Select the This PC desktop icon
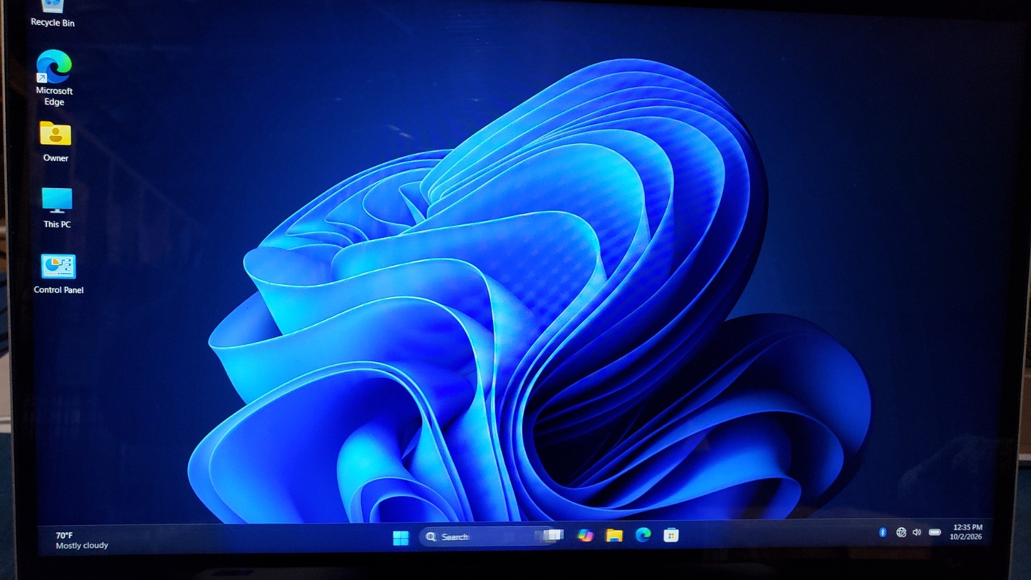The image size is (1031, 580). [57, 208]
